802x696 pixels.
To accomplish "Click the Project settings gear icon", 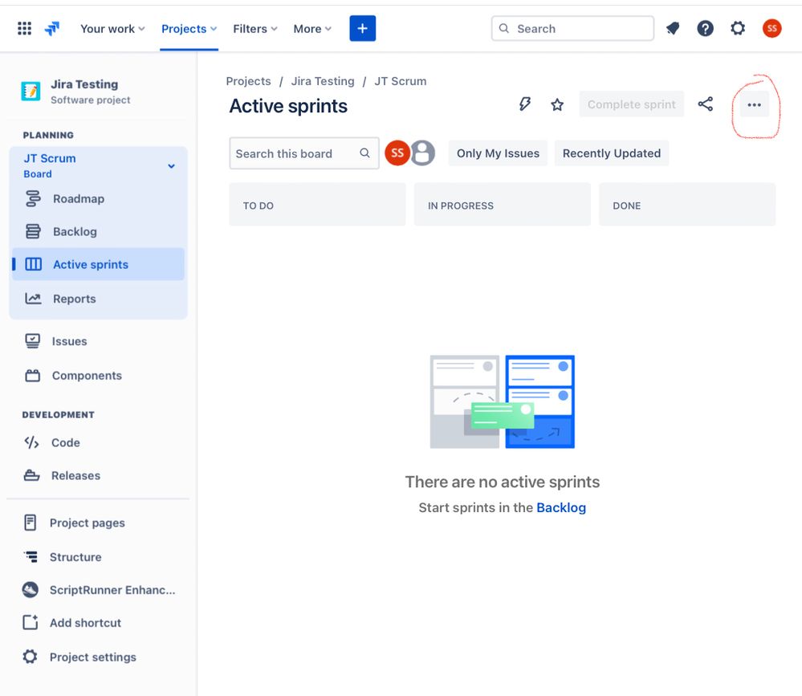I will [x=31, y=657].
